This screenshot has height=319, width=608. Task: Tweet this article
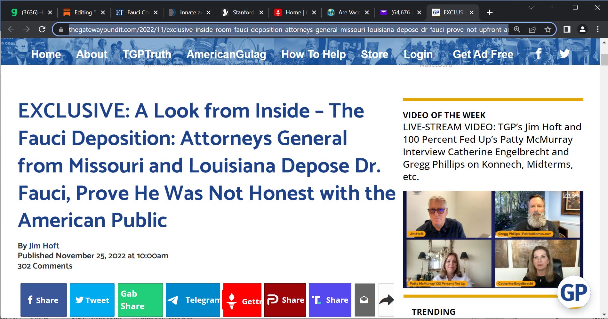point(92,300)
